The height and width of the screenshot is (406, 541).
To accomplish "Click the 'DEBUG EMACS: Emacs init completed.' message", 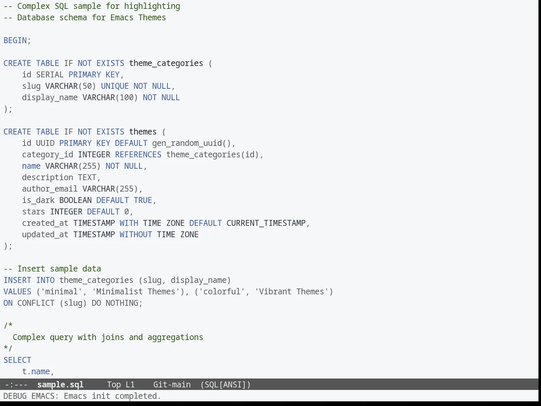I will pyautogui.click(x=82, y=396).
